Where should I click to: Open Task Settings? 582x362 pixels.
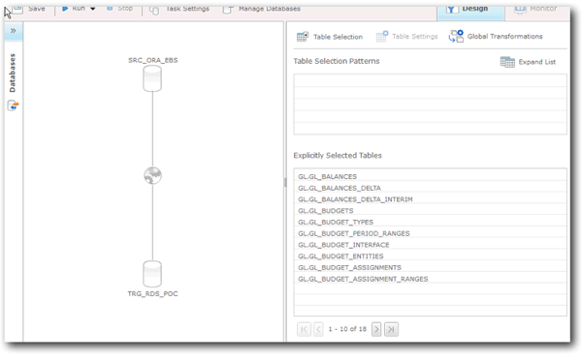179,9
